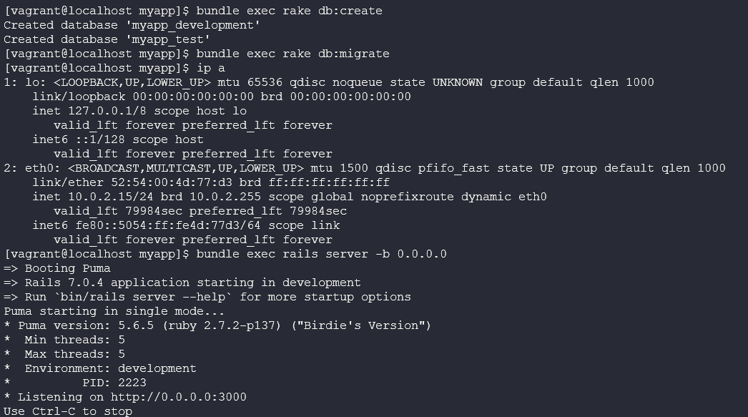The image size is (748, 417).
Task: Click the 'myapp_test' database name
Action: point(174,39)
